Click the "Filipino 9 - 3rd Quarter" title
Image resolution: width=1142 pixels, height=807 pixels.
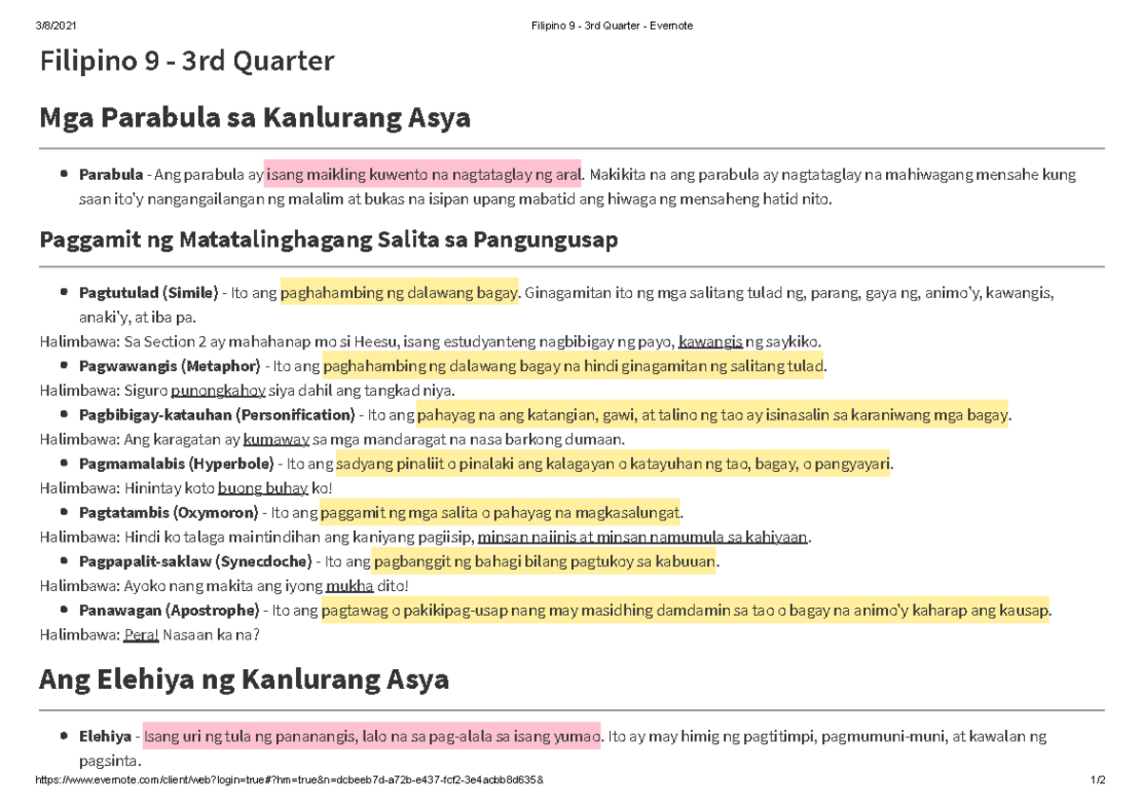pyautogui.click(x=187, y=61)
